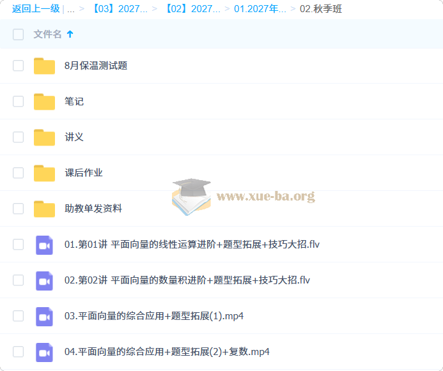The width and height of the screenshot is (443, 371).
Task: Open the 课后作业 folder icon
Action: (44, 173)
